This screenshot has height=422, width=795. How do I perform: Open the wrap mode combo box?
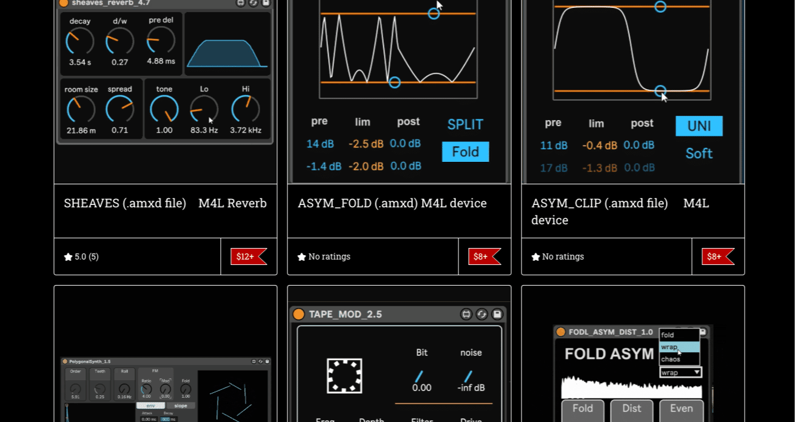tap(680, 372)
